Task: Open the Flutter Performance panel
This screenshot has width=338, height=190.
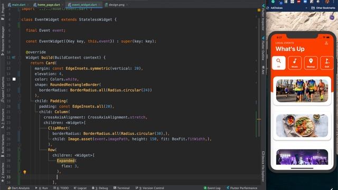Action: pyautogui.click(x=242, y=188)
